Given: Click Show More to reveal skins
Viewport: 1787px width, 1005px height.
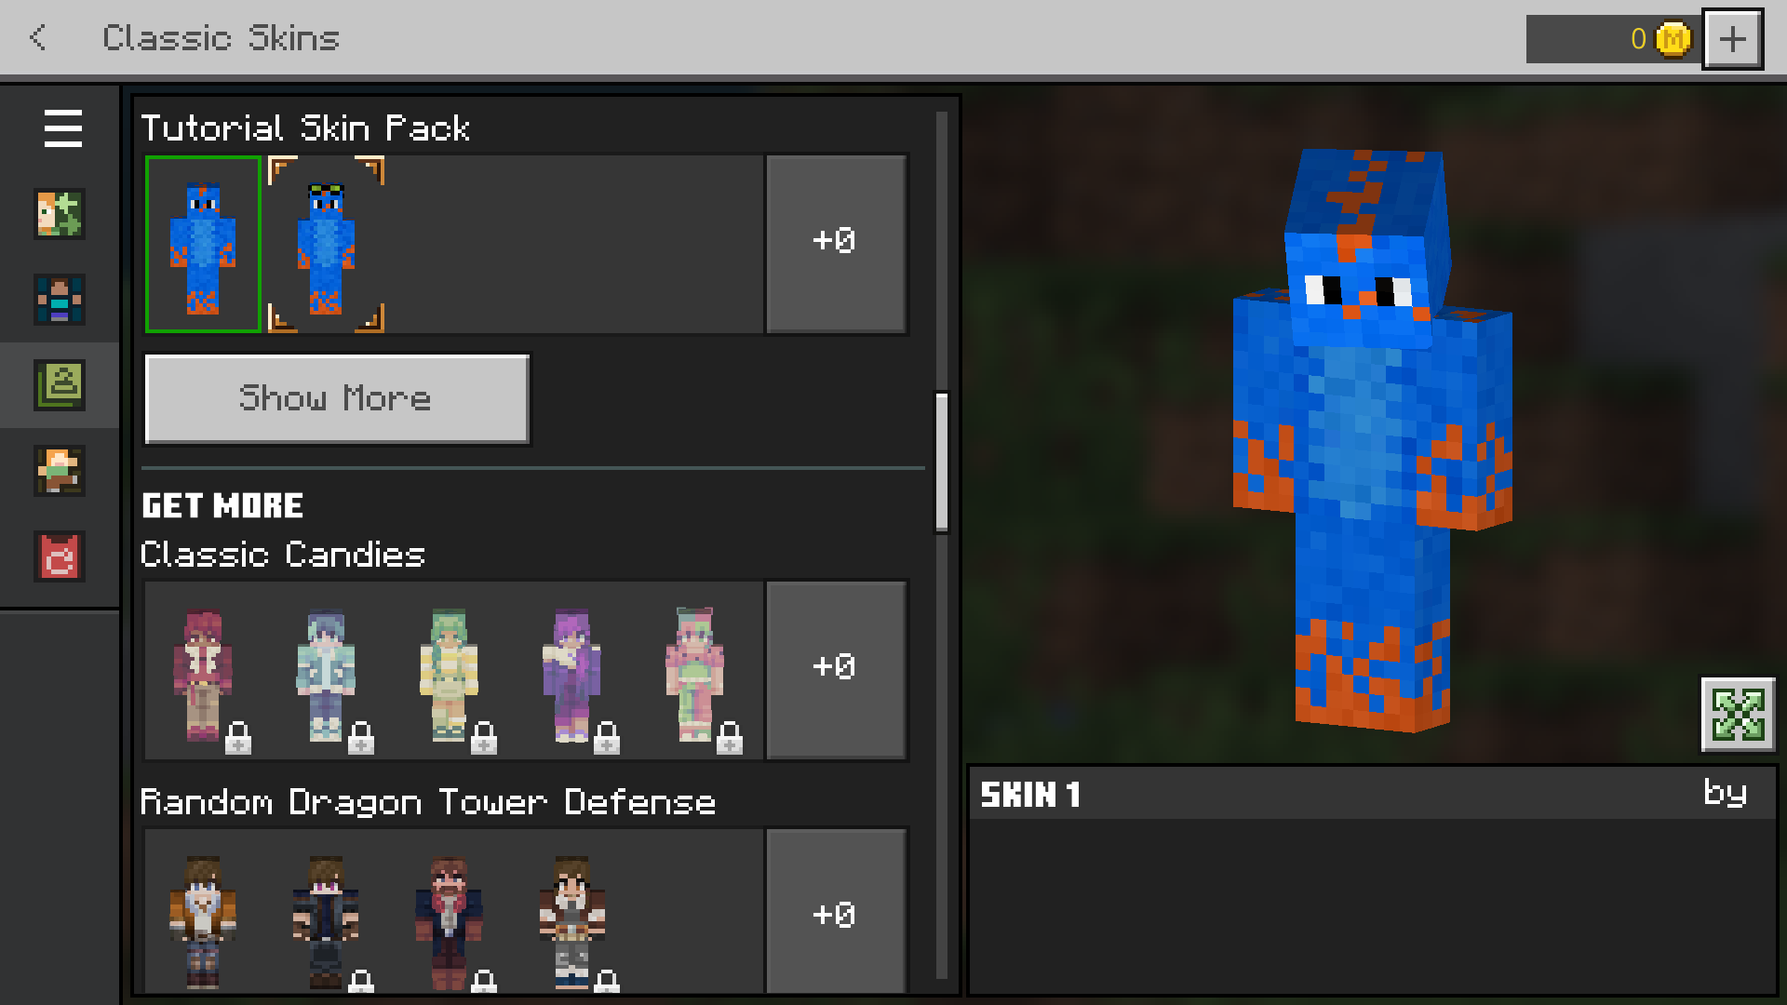Looking at the screenshot, I should click(334, 396).
